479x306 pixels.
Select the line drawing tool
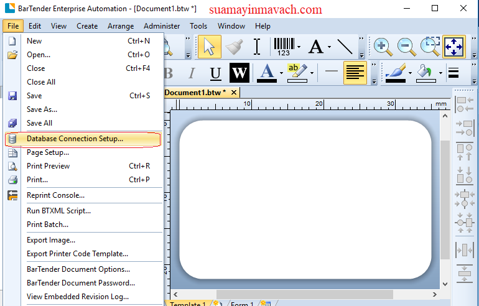tap(344, 47)
